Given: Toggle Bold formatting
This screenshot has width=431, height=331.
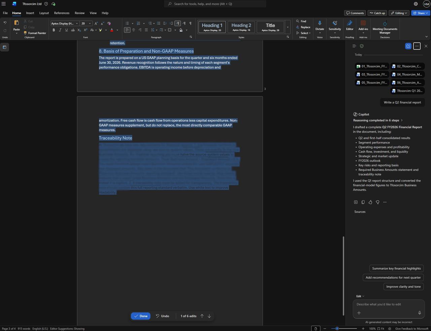Looking at the screenshot, I should coord(54,30).
